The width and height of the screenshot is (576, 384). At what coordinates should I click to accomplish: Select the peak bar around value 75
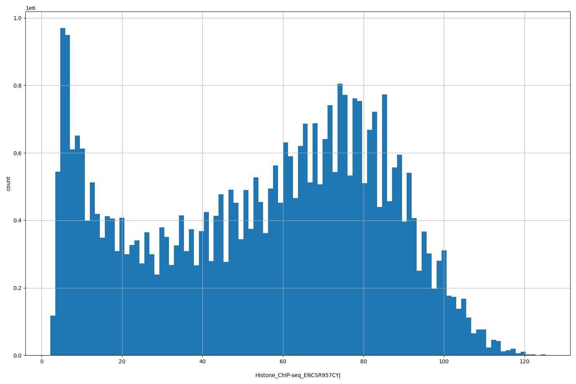(x=339, y=115)
